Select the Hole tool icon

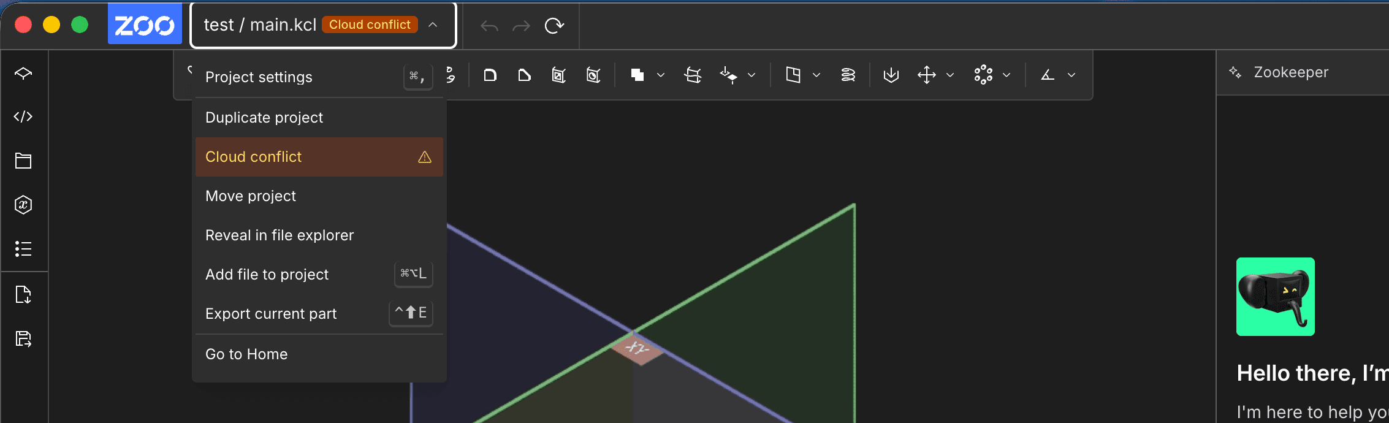click(593, 75)
